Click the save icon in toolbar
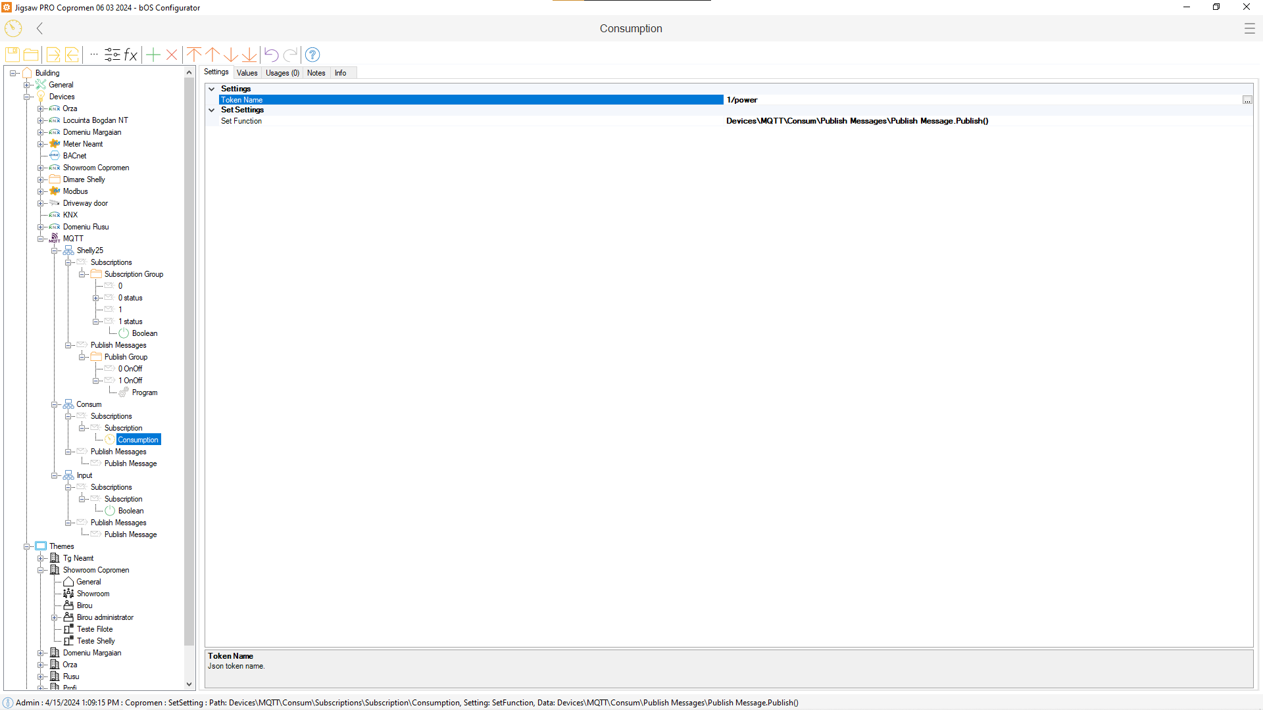 pyautogui.click(x=12, y=55)
